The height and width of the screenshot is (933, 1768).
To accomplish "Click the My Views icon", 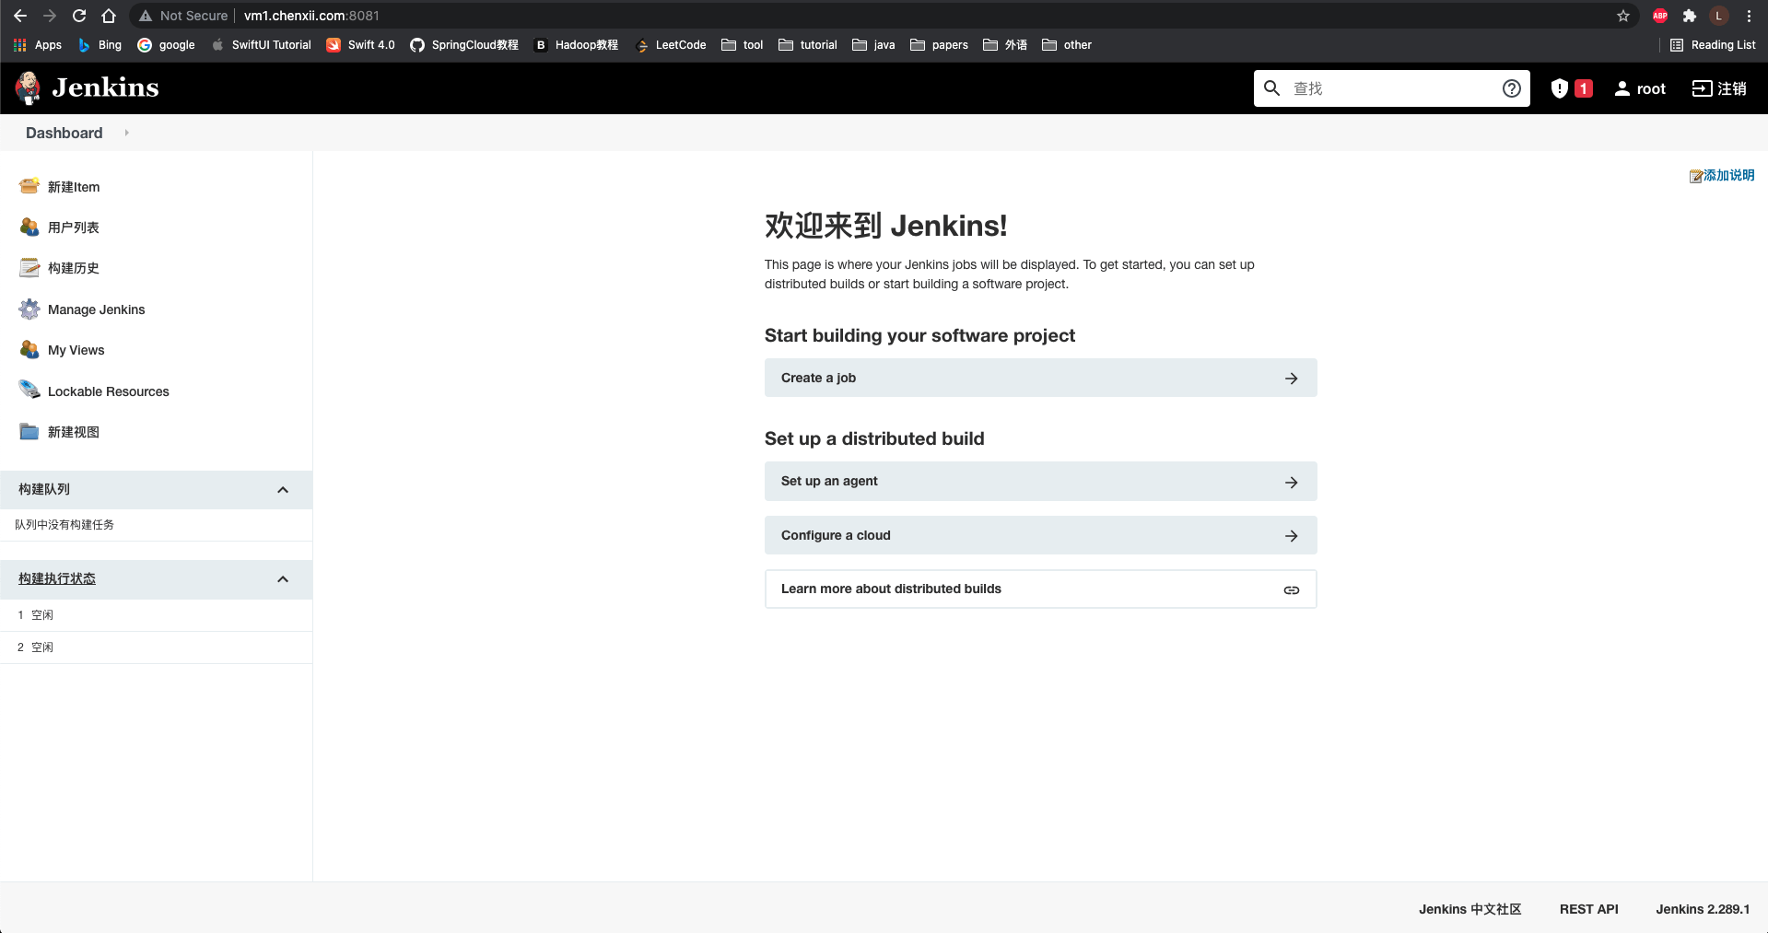I will [29, 349].
